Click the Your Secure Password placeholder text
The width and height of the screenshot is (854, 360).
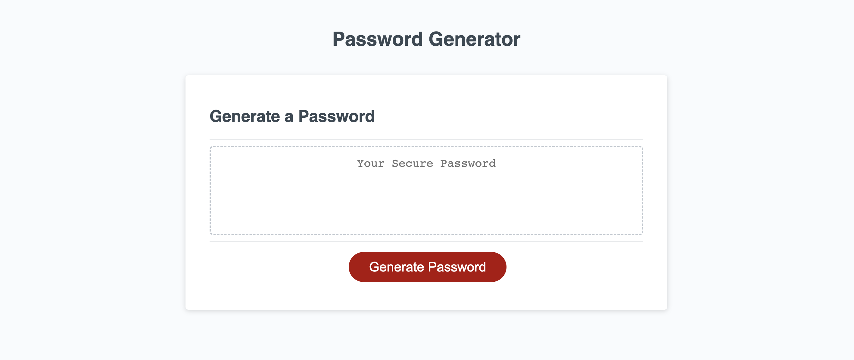pyautogui.click(x=426, y=163)
